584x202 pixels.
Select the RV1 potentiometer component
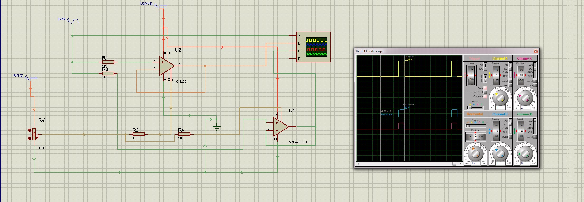click(34, 134)
